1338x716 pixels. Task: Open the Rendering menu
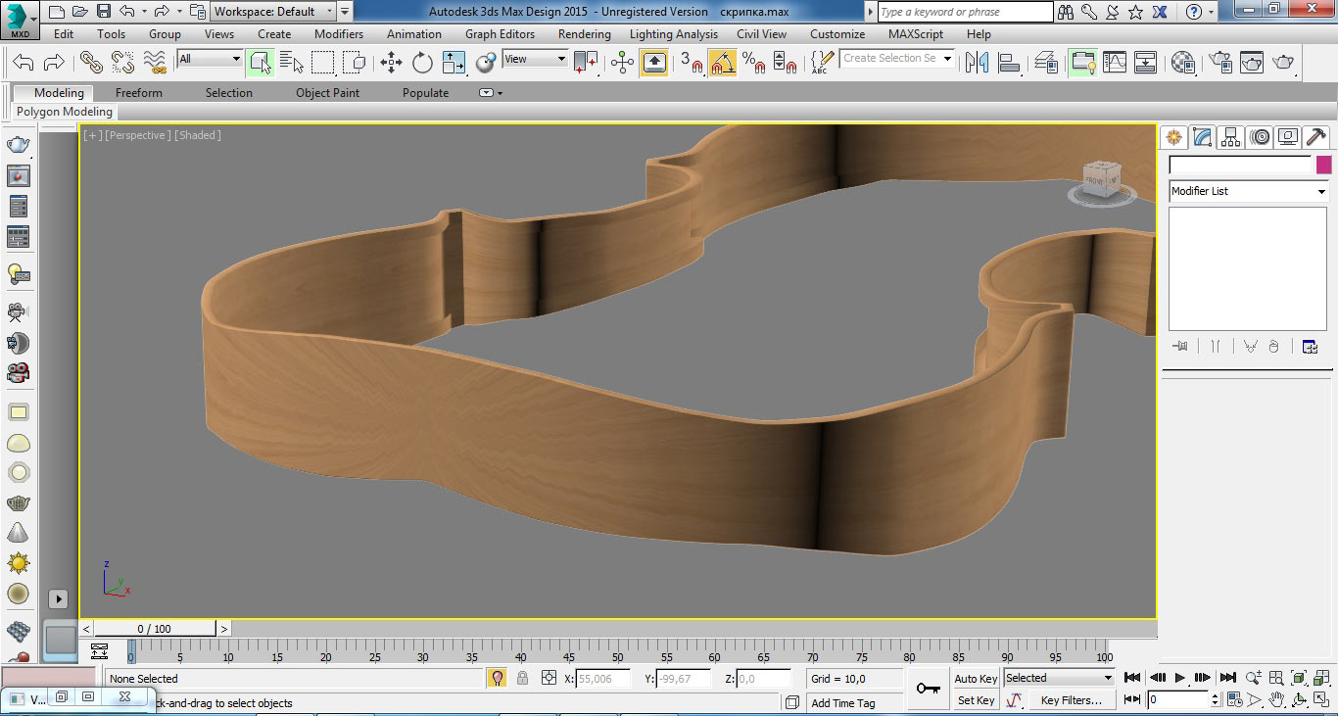point(585,33)
